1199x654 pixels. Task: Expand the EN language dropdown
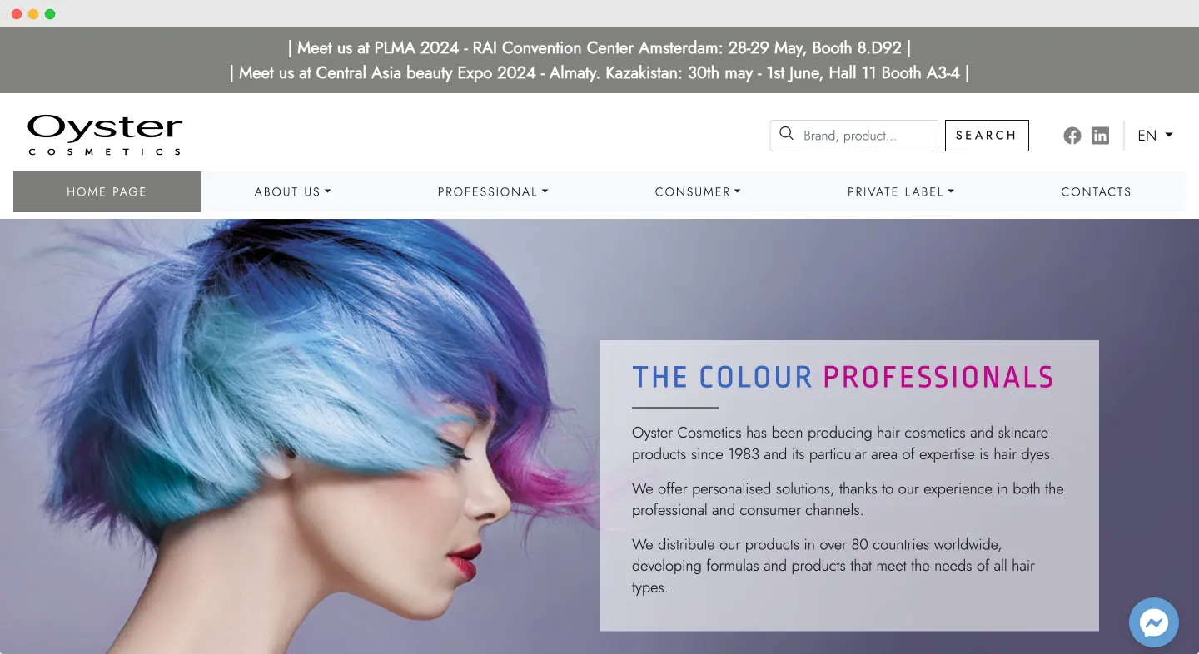1155,136
